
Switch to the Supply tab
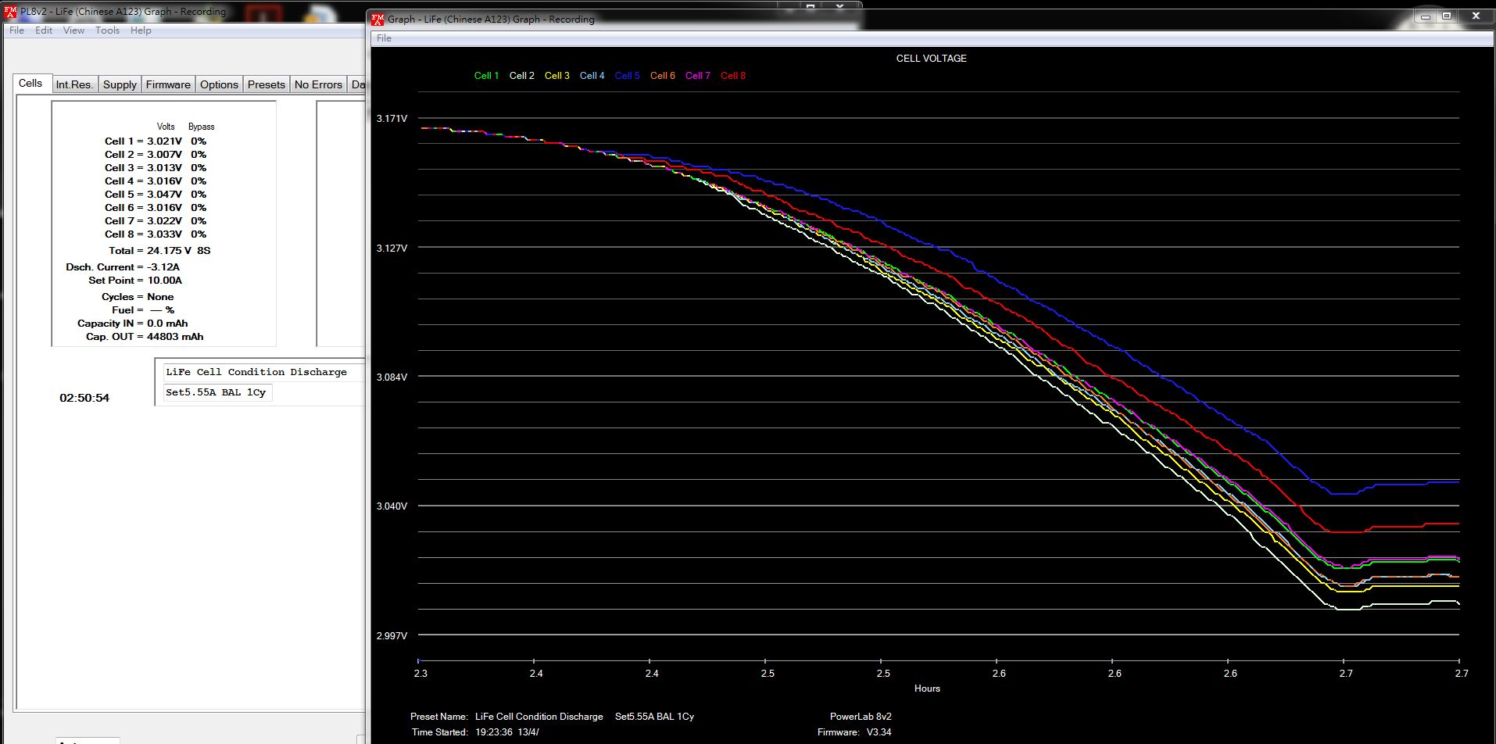coord(120,84)
